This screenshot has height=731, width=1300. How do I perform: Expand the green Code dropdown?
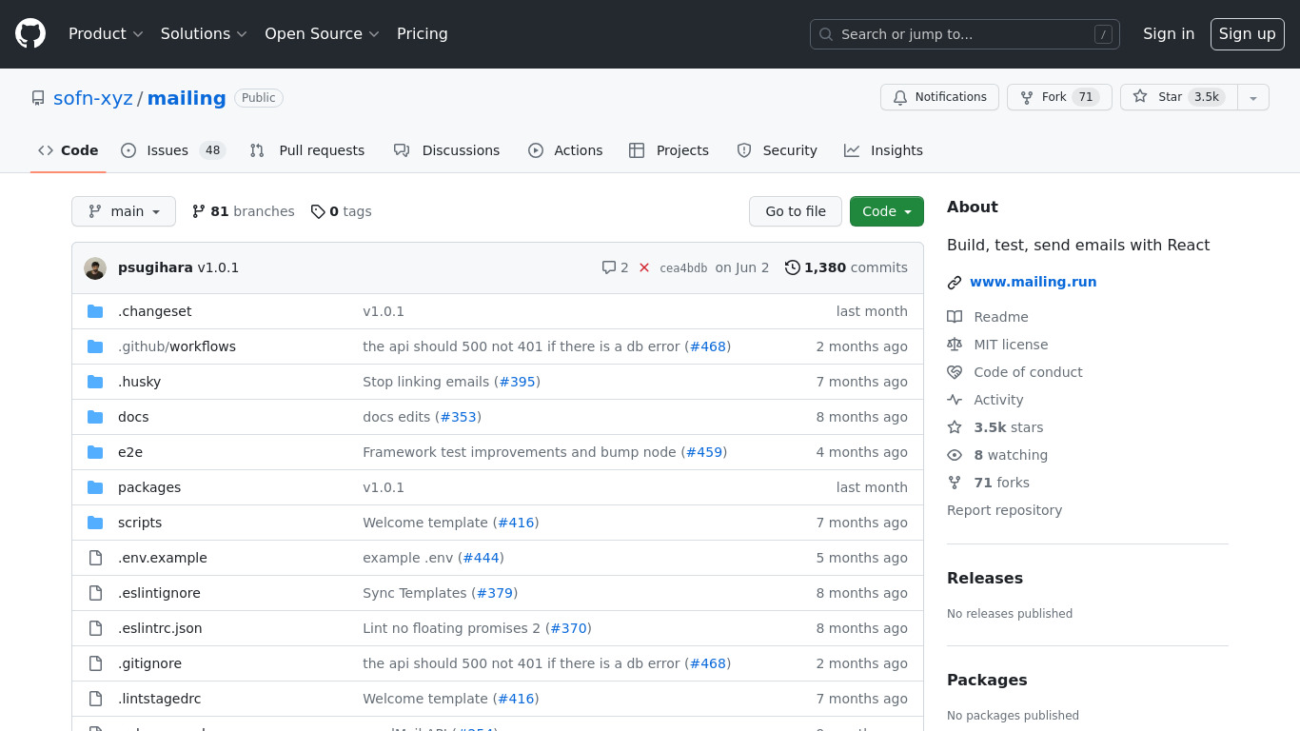point(887,211)
